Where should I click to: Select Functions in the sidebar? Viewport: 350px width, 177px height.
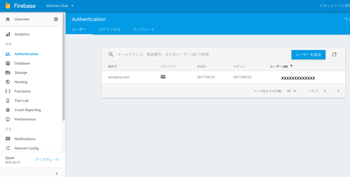tap(23, 91)
